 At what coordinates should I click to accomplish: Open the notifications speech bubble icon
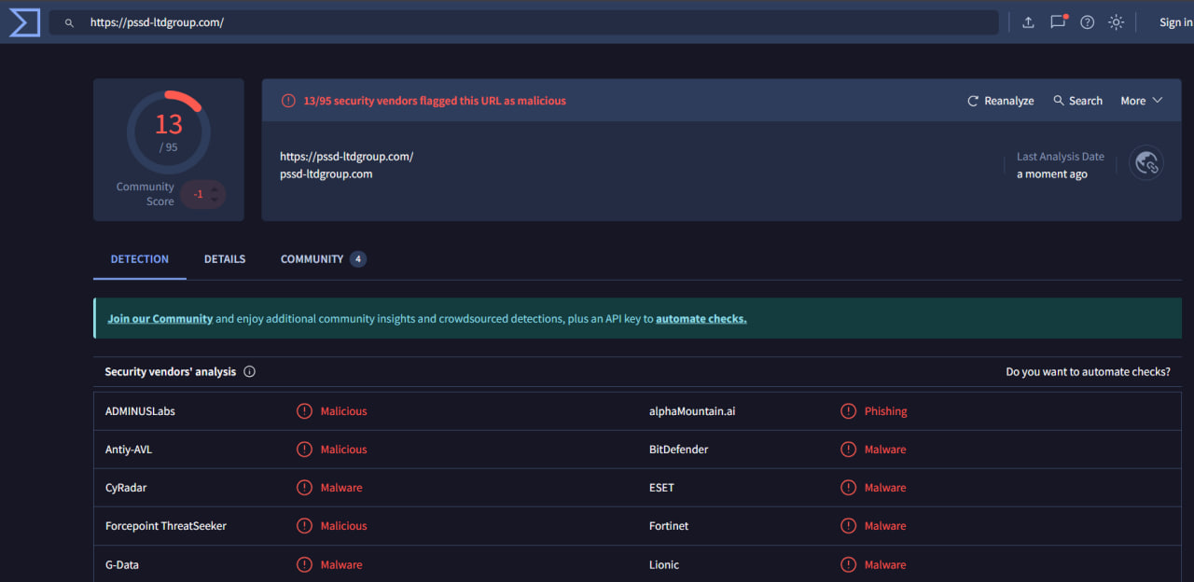[1057, 21]
